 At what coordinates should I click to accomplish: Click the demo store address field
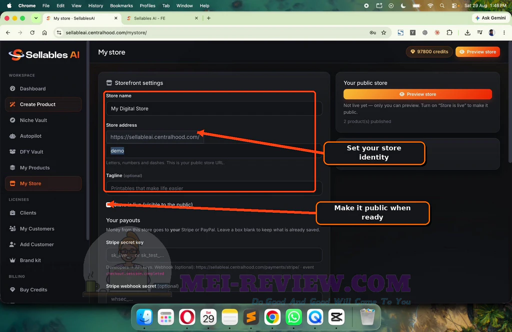[214, 151]
